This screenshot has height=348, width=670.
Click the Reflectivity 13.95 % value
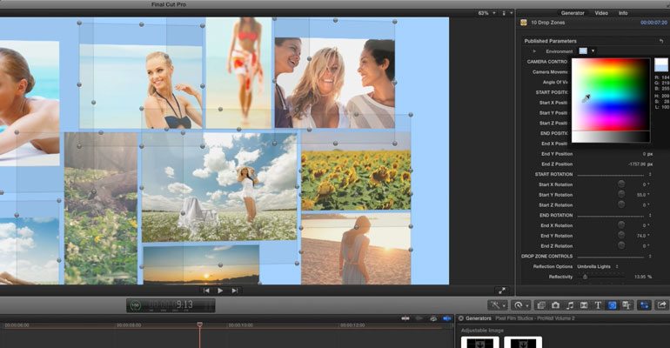pyautogui.click(x=643, y=277)
